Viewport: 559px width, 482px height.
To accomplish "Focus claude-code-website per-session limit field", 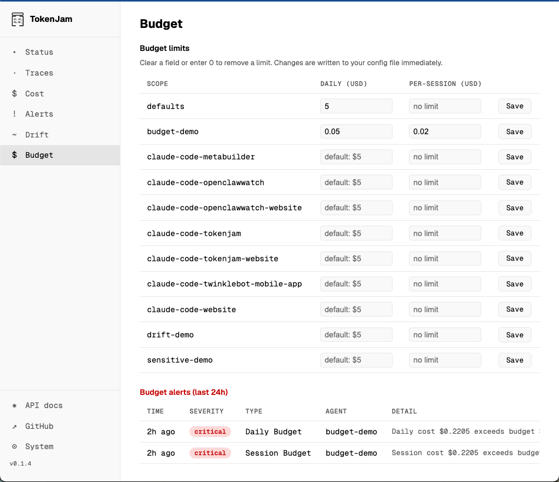I will coord(445,309).
